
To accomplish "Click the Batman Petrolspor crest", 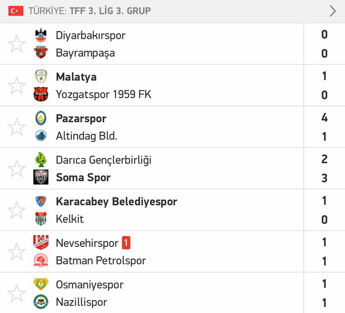I will (x=41, y=260).
